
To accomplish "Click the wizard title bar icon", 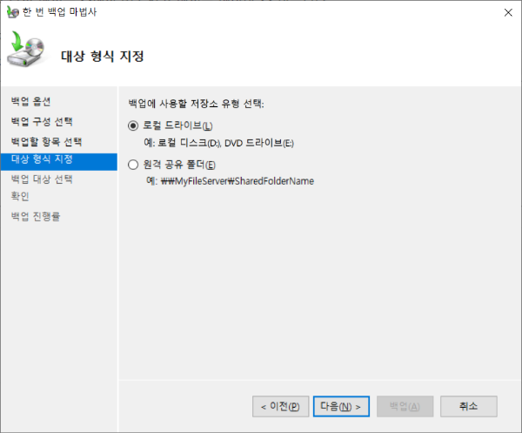I will [13, 12].
